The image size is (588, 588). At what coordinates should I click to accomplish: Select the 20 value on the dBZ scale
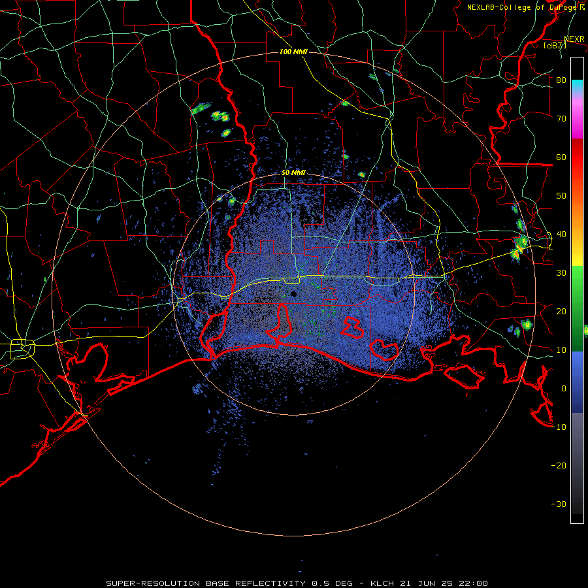click(x=561, y=311)
